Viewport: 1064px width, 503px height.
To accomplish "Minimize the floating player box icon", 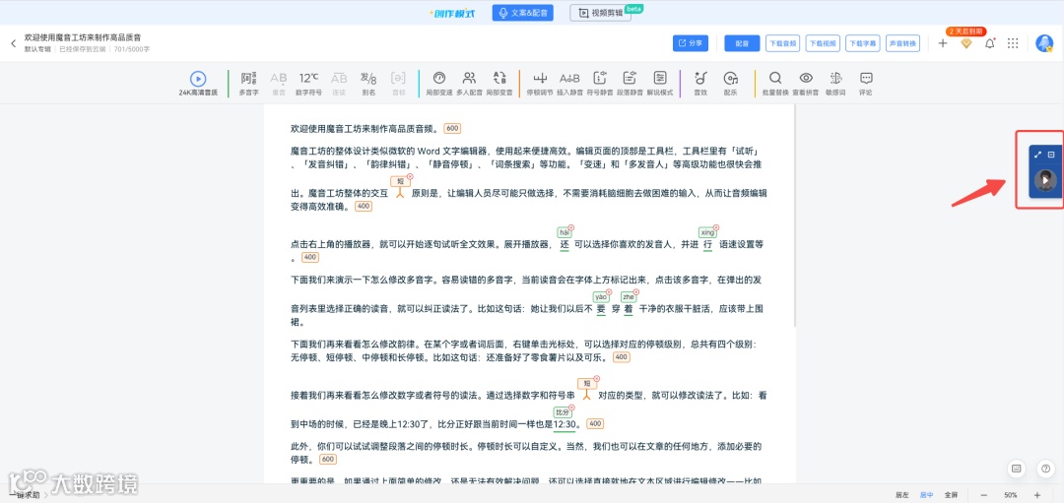I will pyautogui.click(x=1051, y=155).
